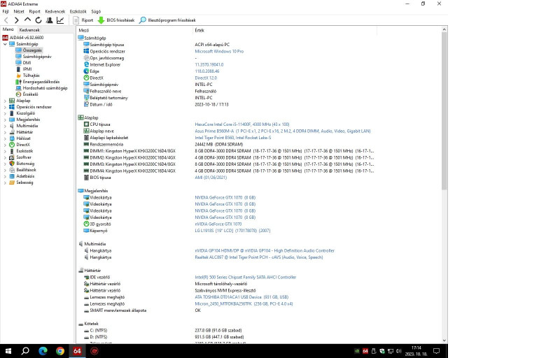Open the graph chart icon in toolbar

(x=60, y=20)
